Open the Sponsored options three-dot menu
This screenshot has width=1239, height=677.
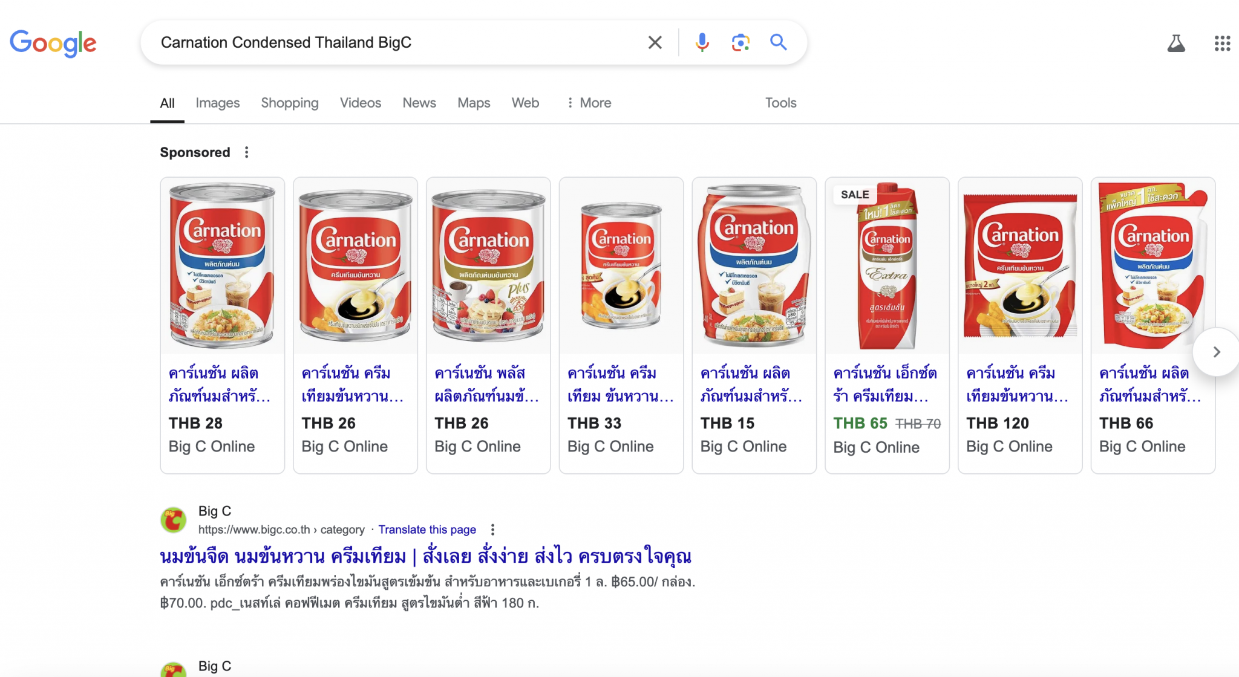pos(246,152)
